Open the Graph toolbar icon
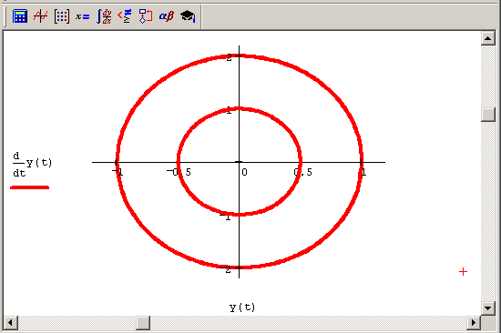501x333 pixels. pos(41,15)
